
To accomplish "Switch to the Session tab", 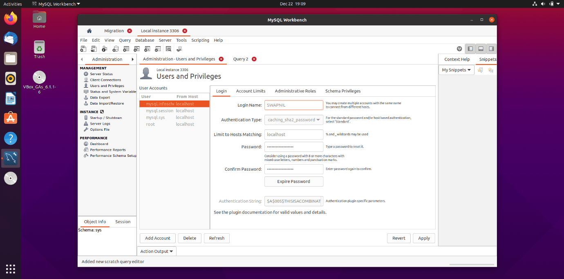I will pyautogui.click(x=123, y=221).
